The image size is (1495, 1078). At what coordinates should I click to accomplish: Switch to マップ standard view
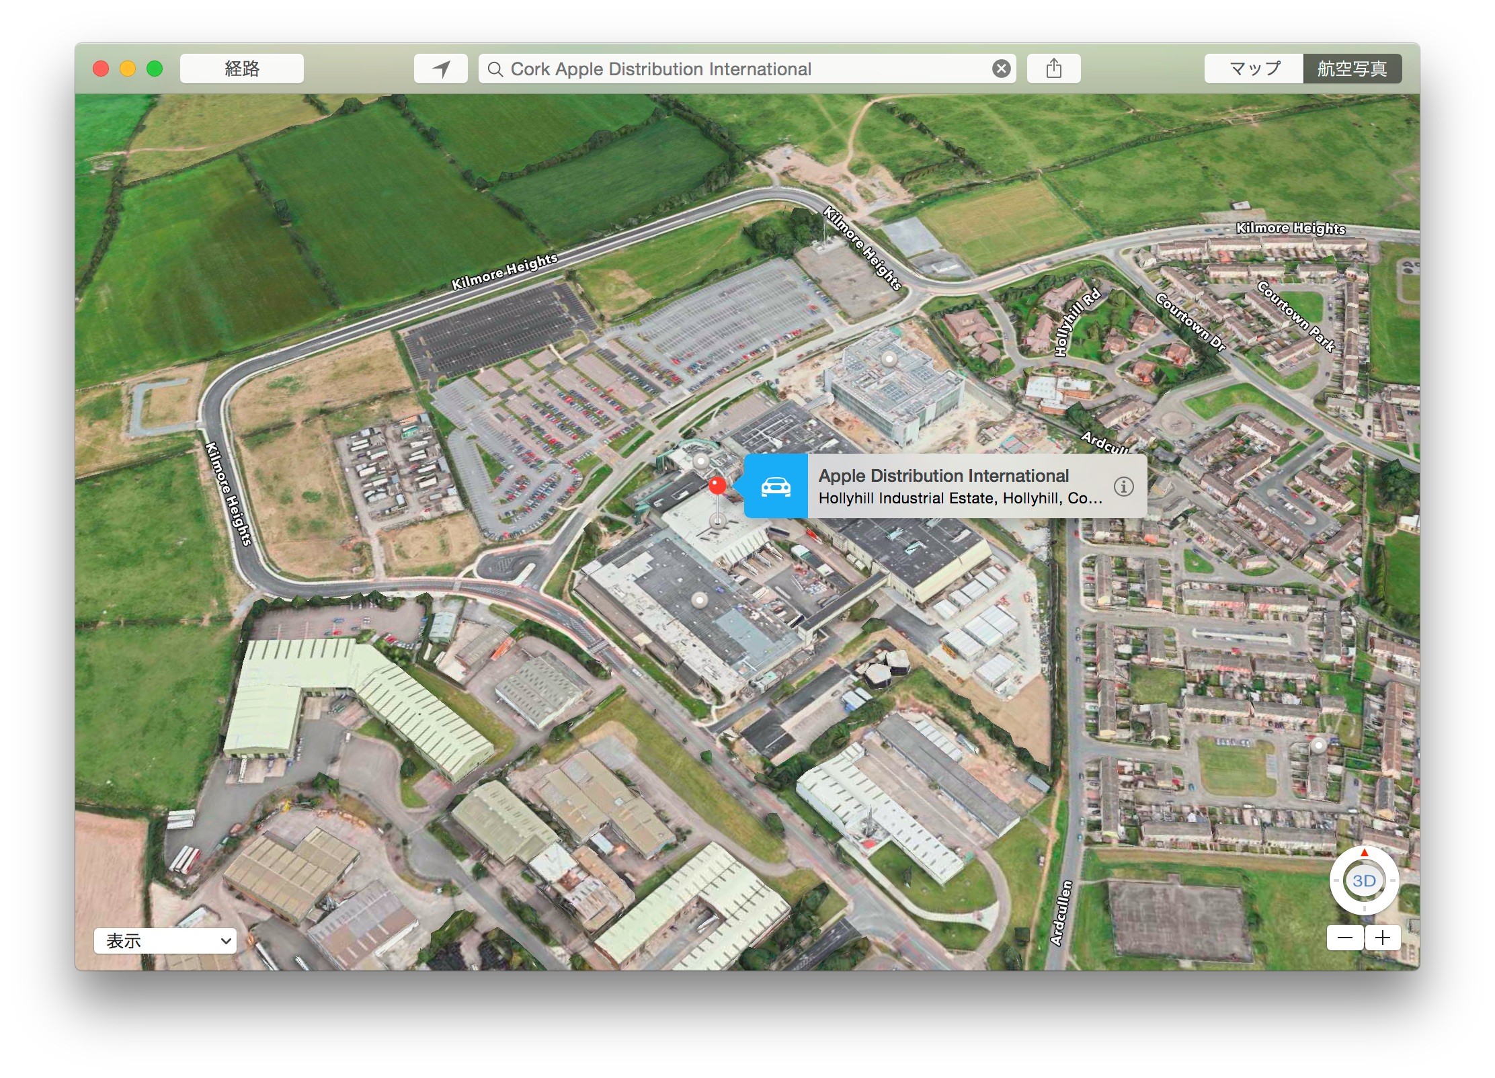pyautogui.click(x=1254, y=69)
